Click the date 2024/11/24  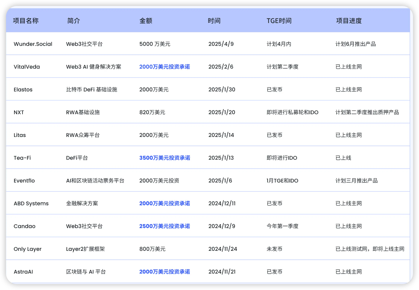tap(223, 249)
